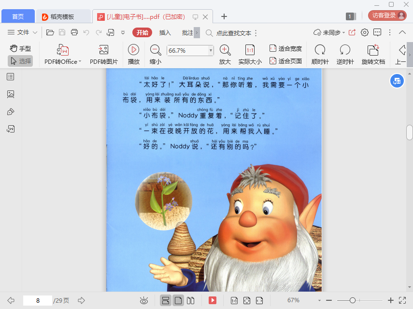
Task: Click the page number field
Action: (x=38, y=301)
